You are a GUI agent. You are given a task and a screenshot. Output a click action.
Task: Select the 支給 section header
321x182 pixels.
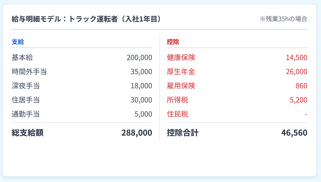pyautogui.click(x=18, y=42)
